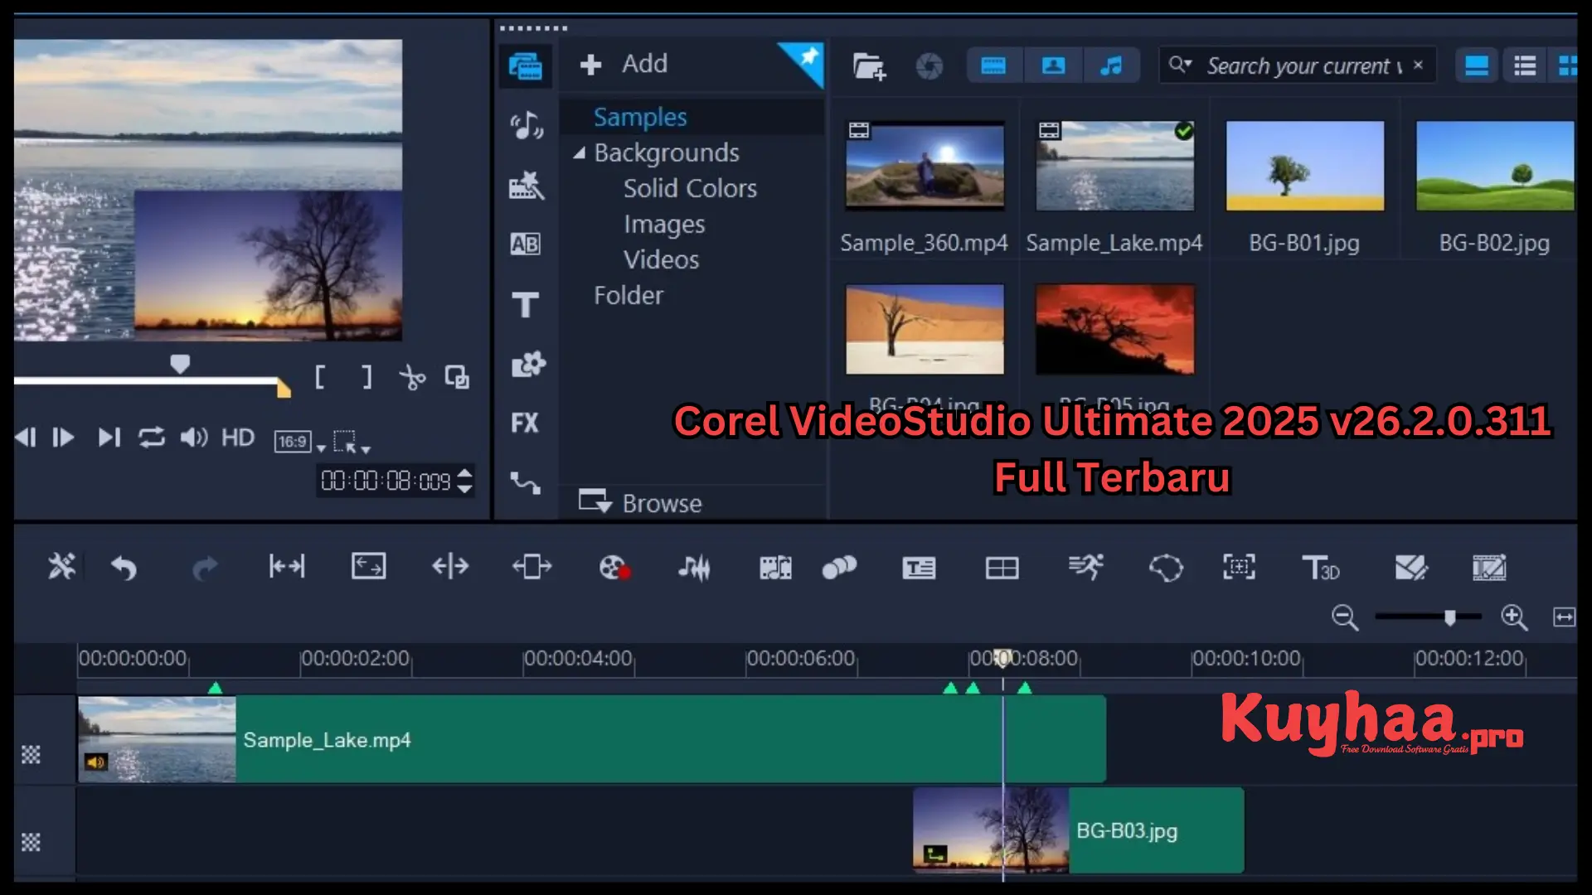Click the Add folder button

click(624, 64)
